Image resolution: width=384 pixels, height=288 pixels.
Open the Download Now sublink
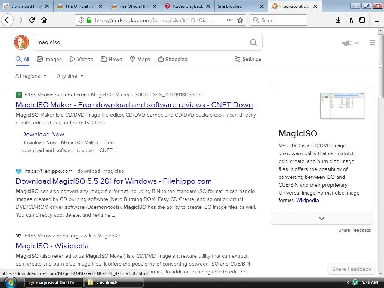43,134
